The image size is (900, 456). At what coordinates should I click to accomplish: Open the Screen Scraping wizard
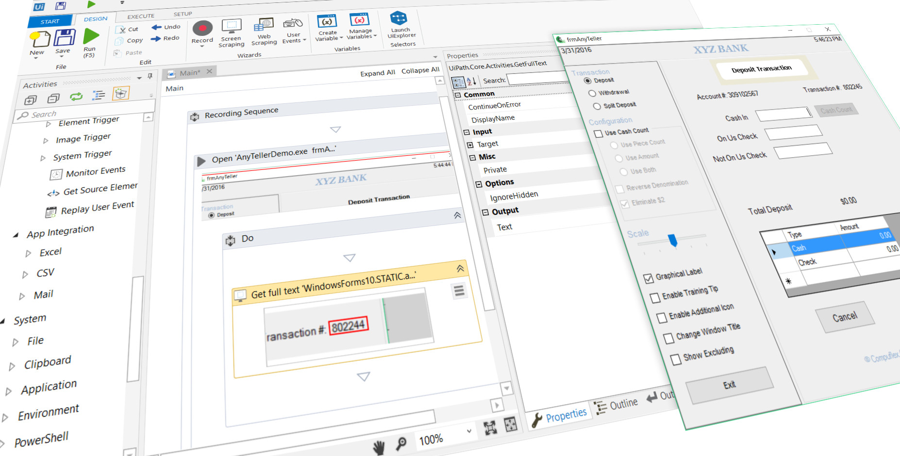click(x=232, y=26)
